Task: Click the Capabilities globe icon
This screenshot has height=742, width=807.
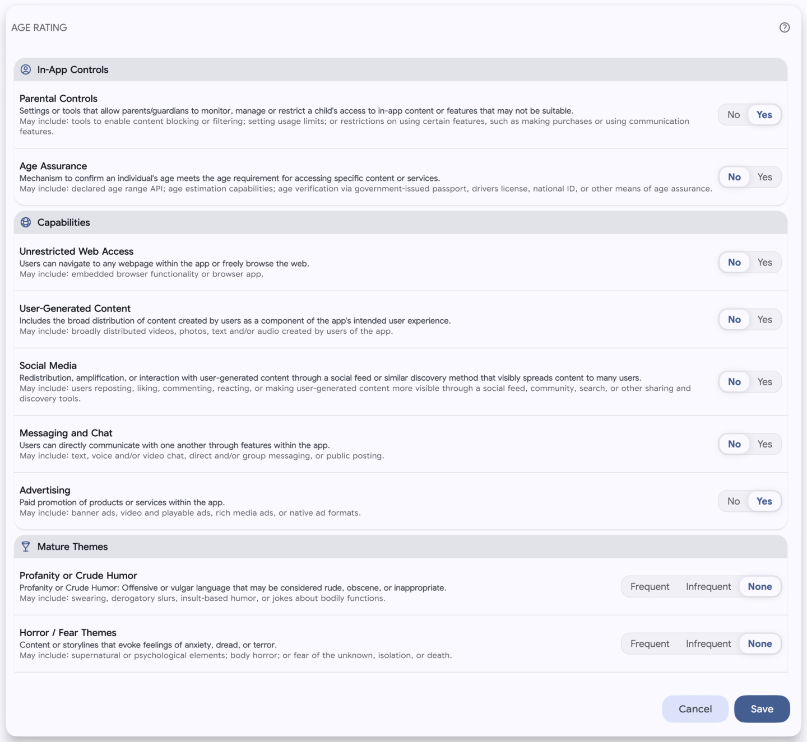Action: coord(26,222)
